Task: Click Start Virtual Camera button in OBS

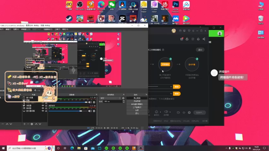Action: pos(137,104)
